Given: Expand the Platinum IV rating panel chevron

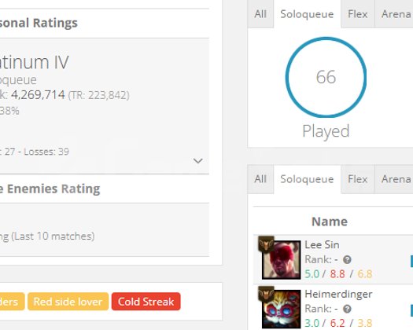Looking at the screenshot, I should 197,160.
